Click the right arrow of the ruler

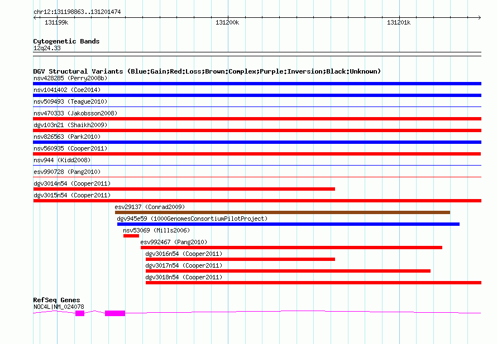[x=479, y=17]
